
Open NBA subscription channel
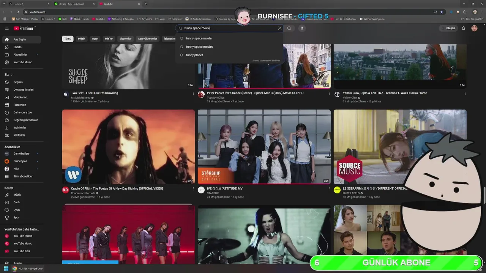click(x=21, y=169)
